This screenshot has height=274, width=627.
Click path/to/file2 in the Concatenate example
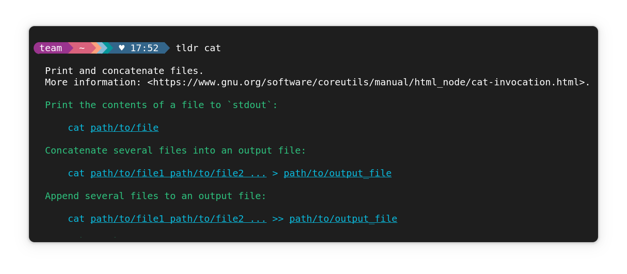click(207, 173)
